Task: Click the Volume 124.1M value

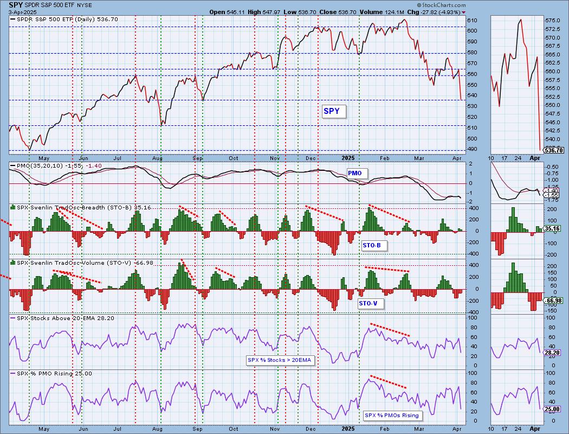Action: tap(382, 12)
